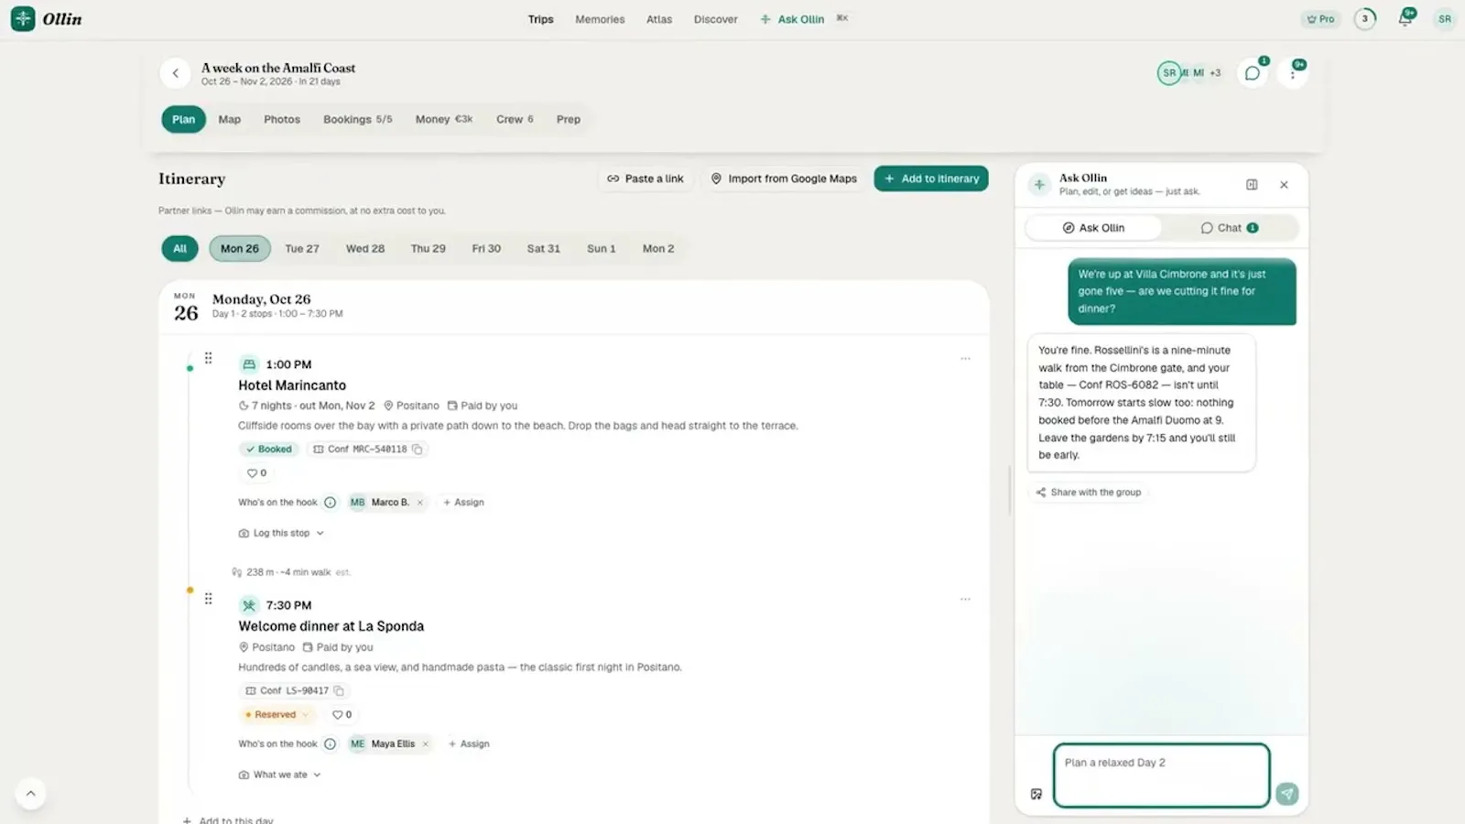Viewport: 1465px width, 824px height.
Task: Filter itinerary to Wed 28
Action: (x=365, y=248)
